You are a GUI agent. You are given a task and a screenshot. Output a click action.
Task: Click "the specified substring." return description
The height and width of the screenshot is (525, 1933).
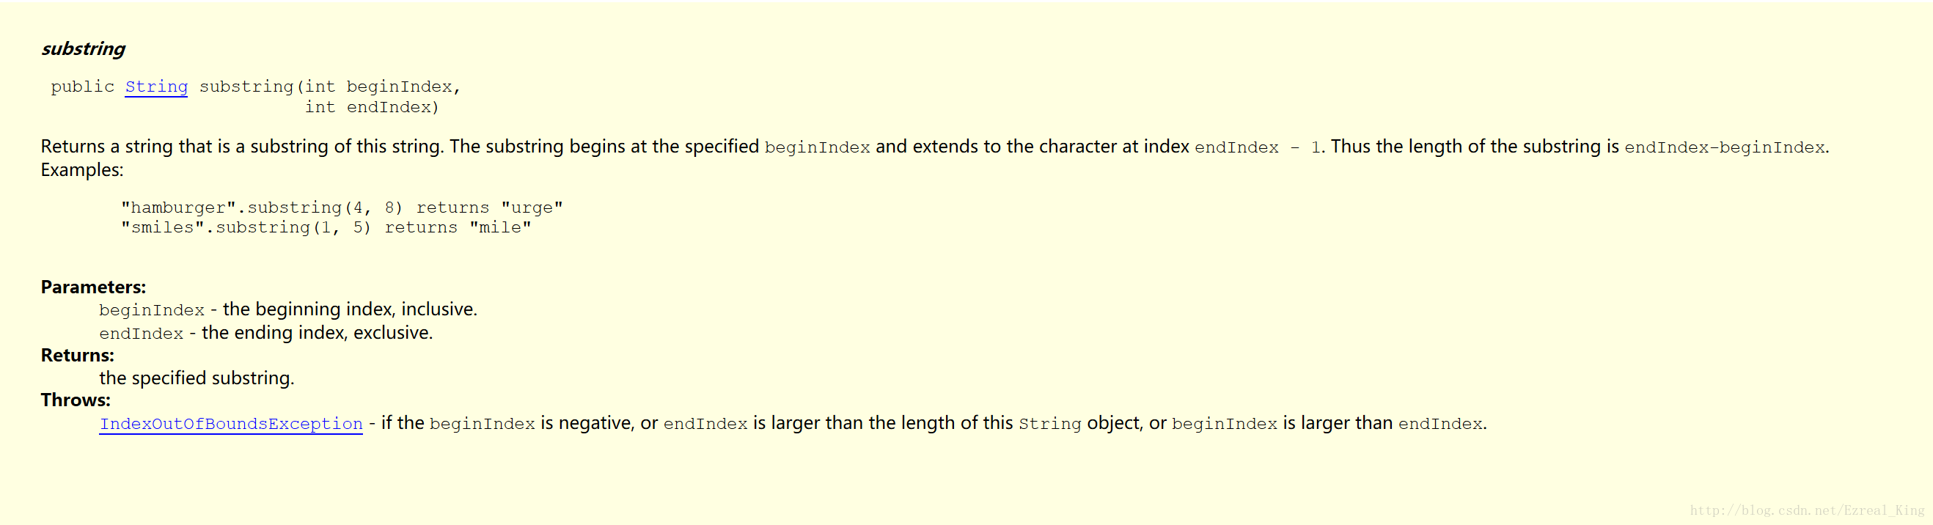pos(197,378)
